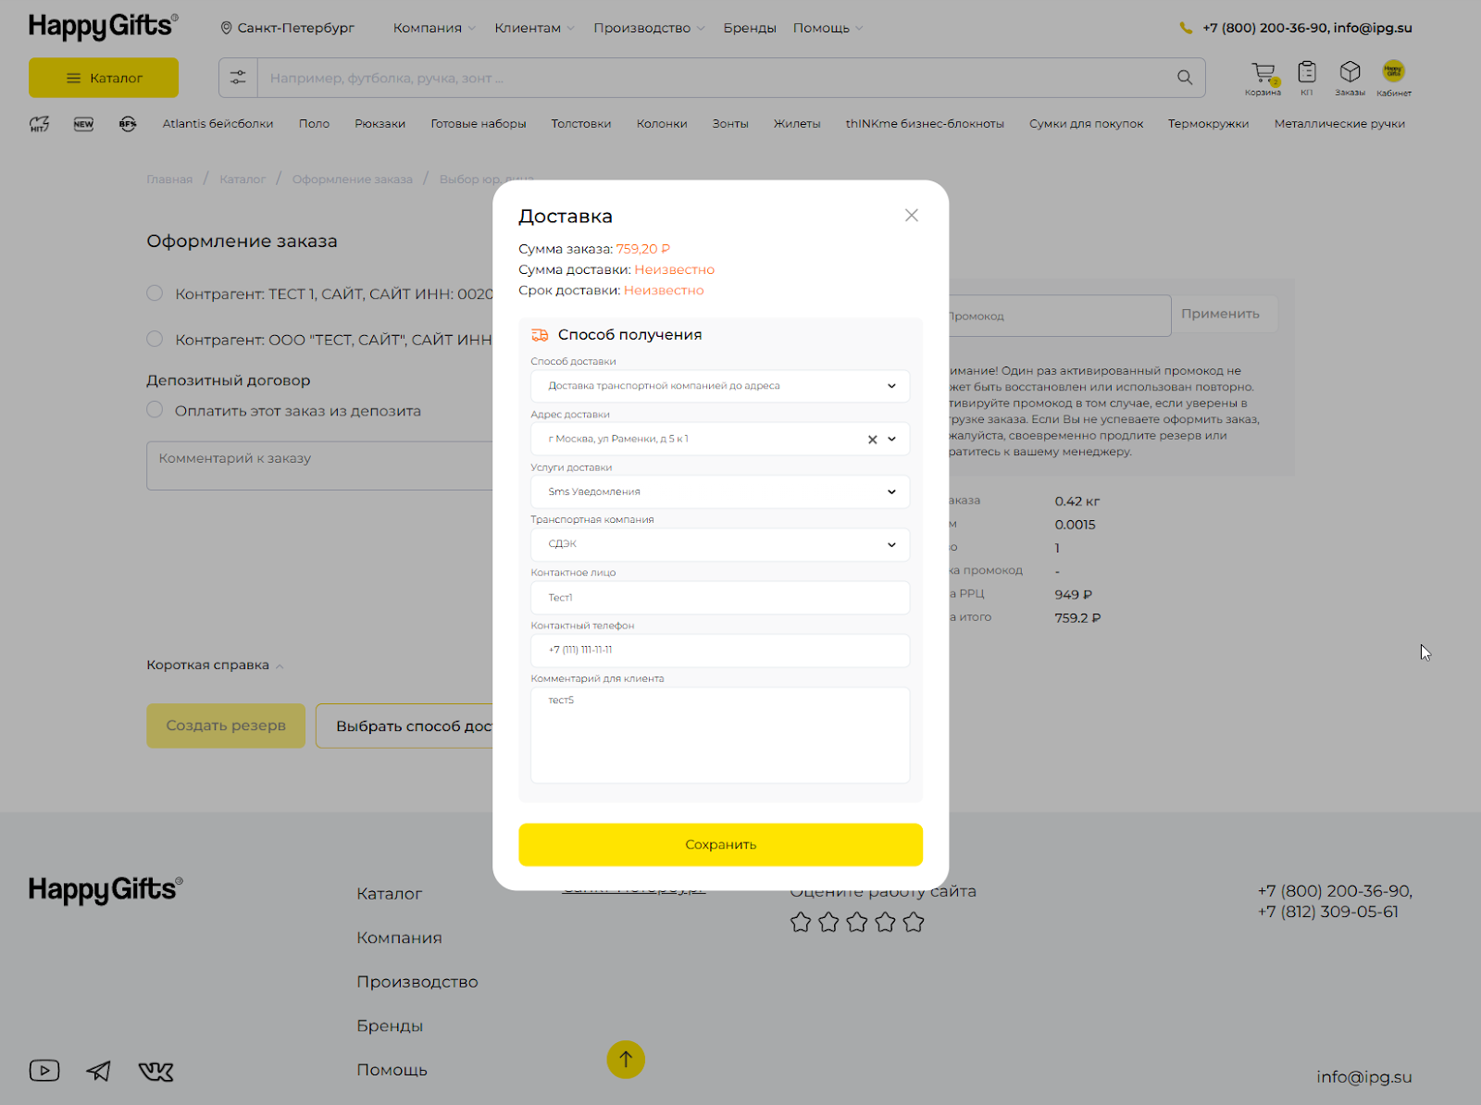The width and height of the screenshot is (1481, 1105).
Task: Open the Telegram icon in footer
Action: tap(99, 1071)
